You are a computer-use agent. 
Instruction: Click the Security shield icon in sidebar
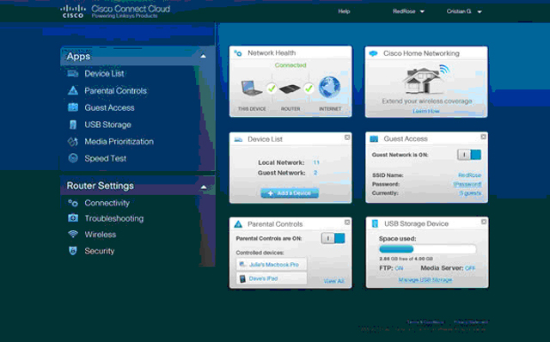pyautogui.click(x=73, y=251)
